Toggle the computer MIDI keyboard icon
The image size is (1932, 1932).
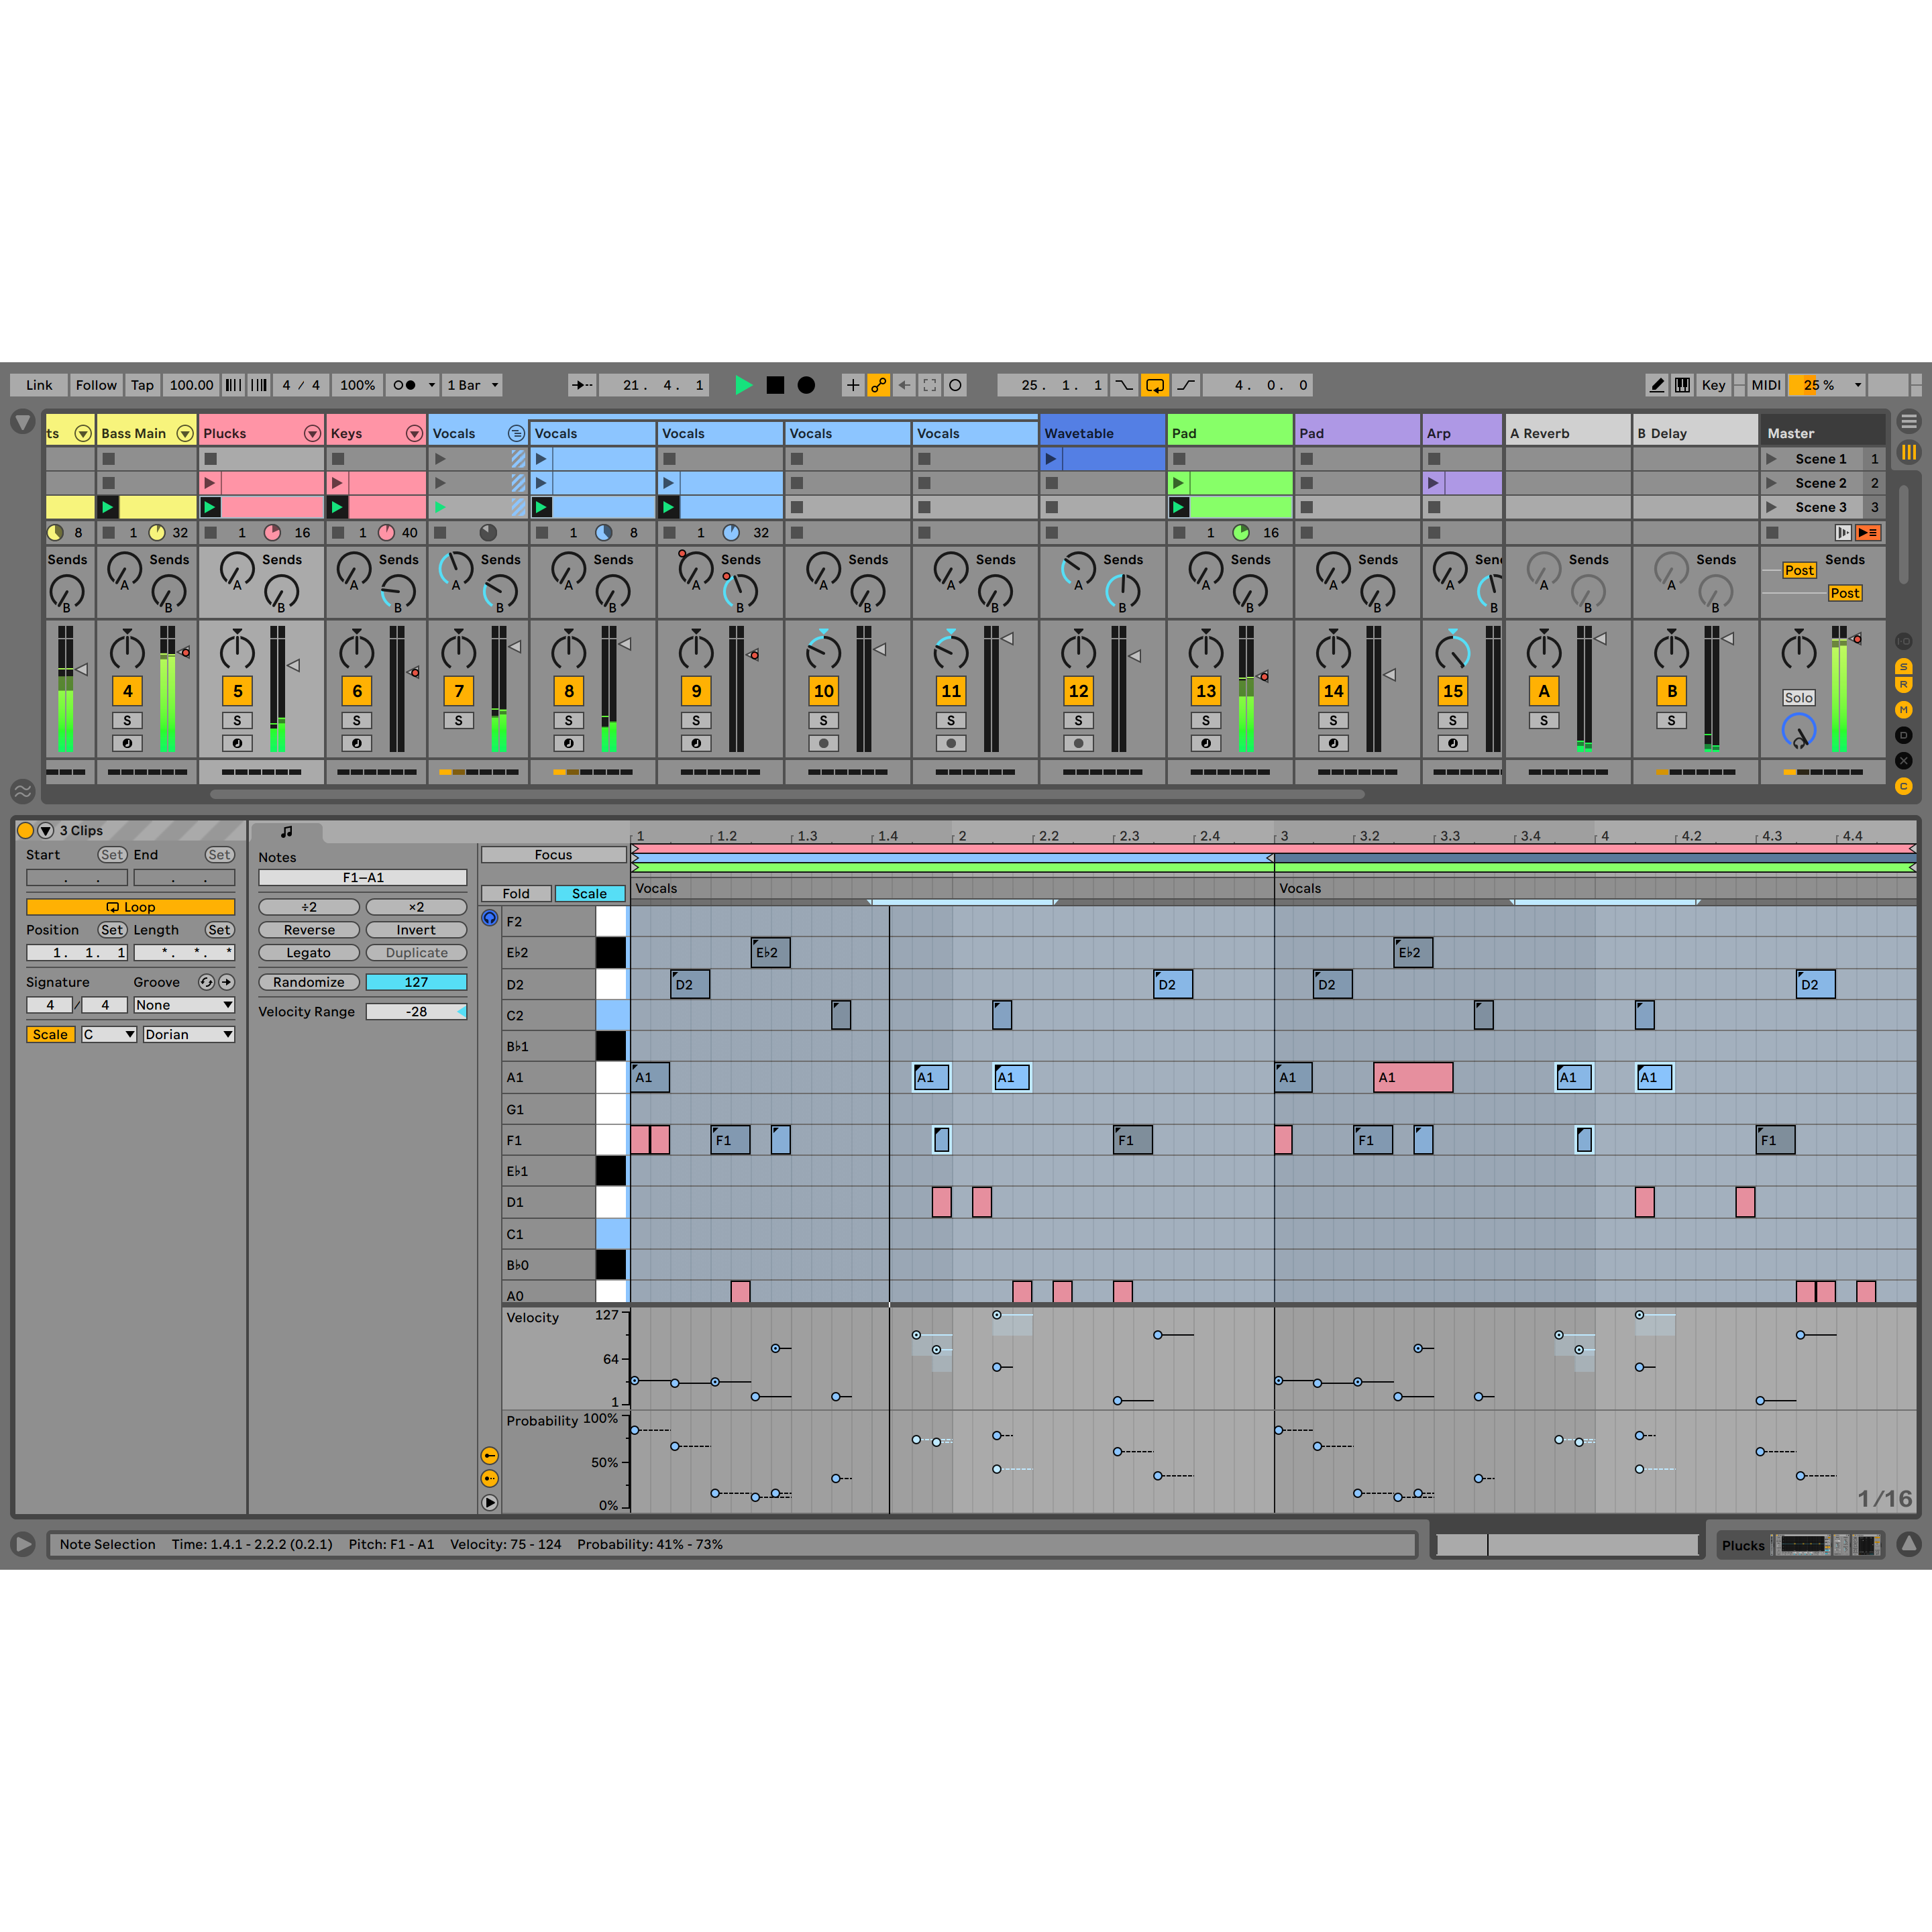[1683, 385]
